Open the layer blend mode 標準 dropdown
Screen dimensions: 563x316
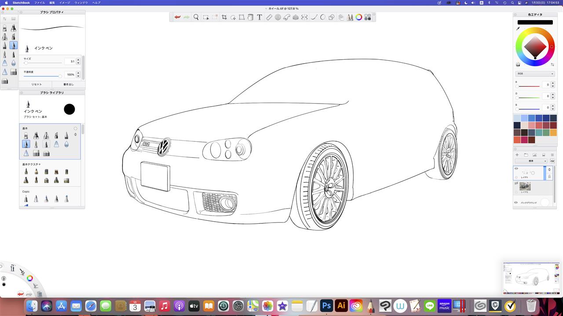click(x=531, y=161)
